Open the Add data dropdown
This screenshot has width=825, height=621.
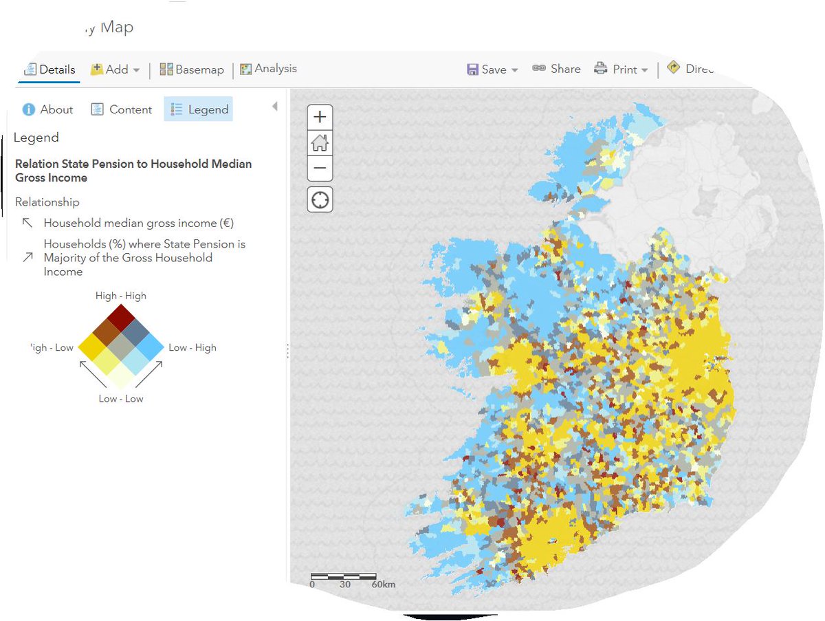tap(137, 69)
